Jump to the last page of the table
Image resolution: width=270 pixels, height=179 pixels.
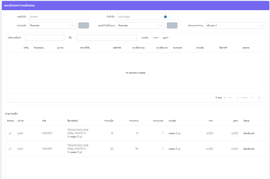pyautogui.click(x=259, y=98)
